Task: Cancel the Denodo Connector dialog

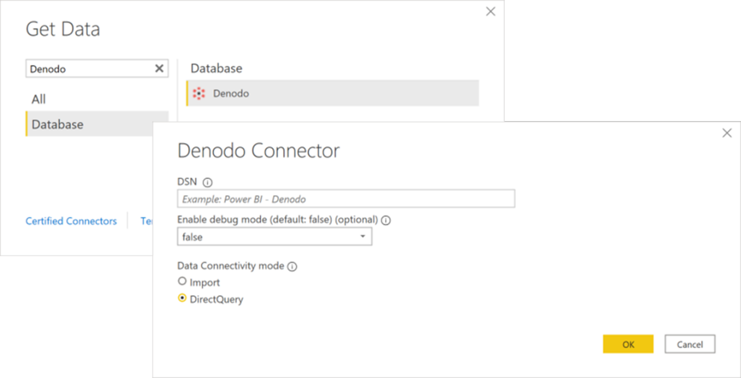Action: click(689, 344)
